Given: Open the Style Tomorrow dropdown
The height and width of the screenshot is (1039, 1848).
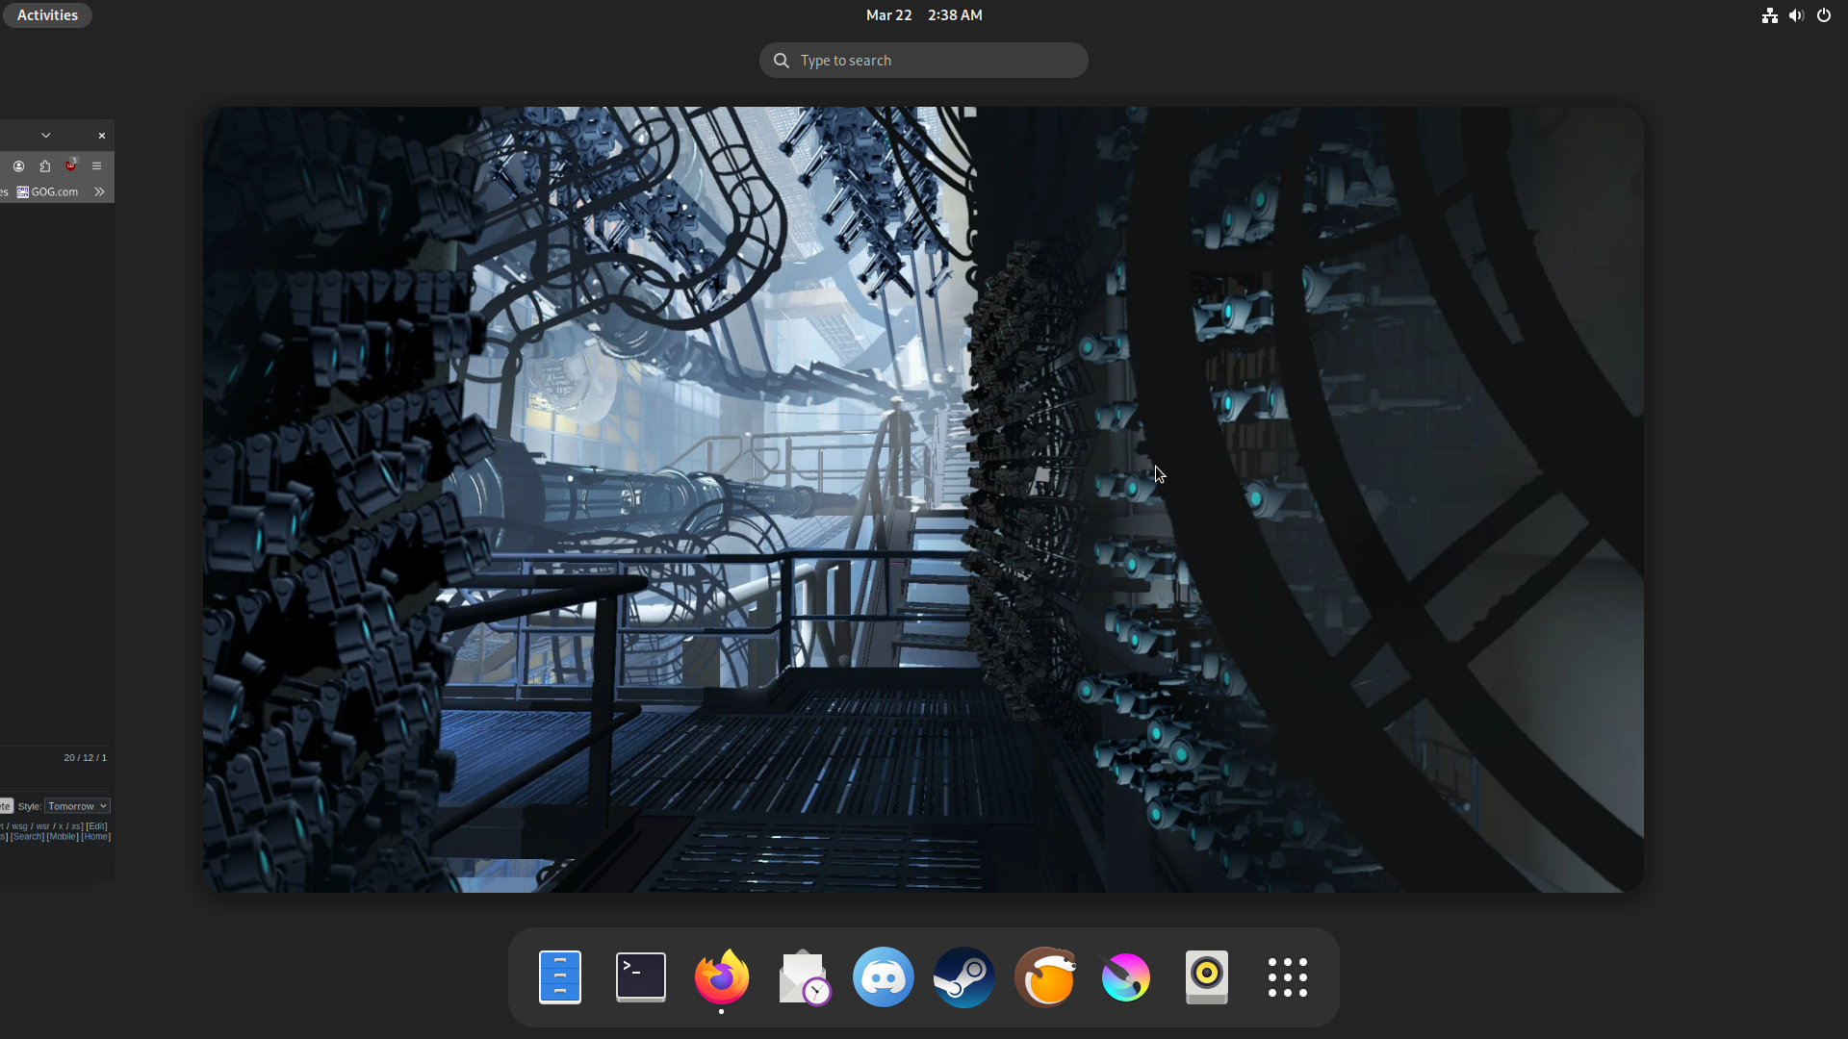Looking at the screenshot, I should (77, 806).
